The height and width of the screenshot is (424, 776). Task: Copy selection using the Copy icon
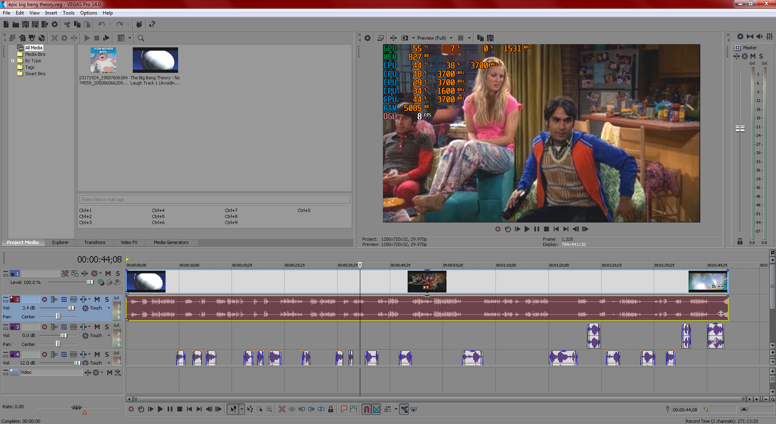click(77, 24)
